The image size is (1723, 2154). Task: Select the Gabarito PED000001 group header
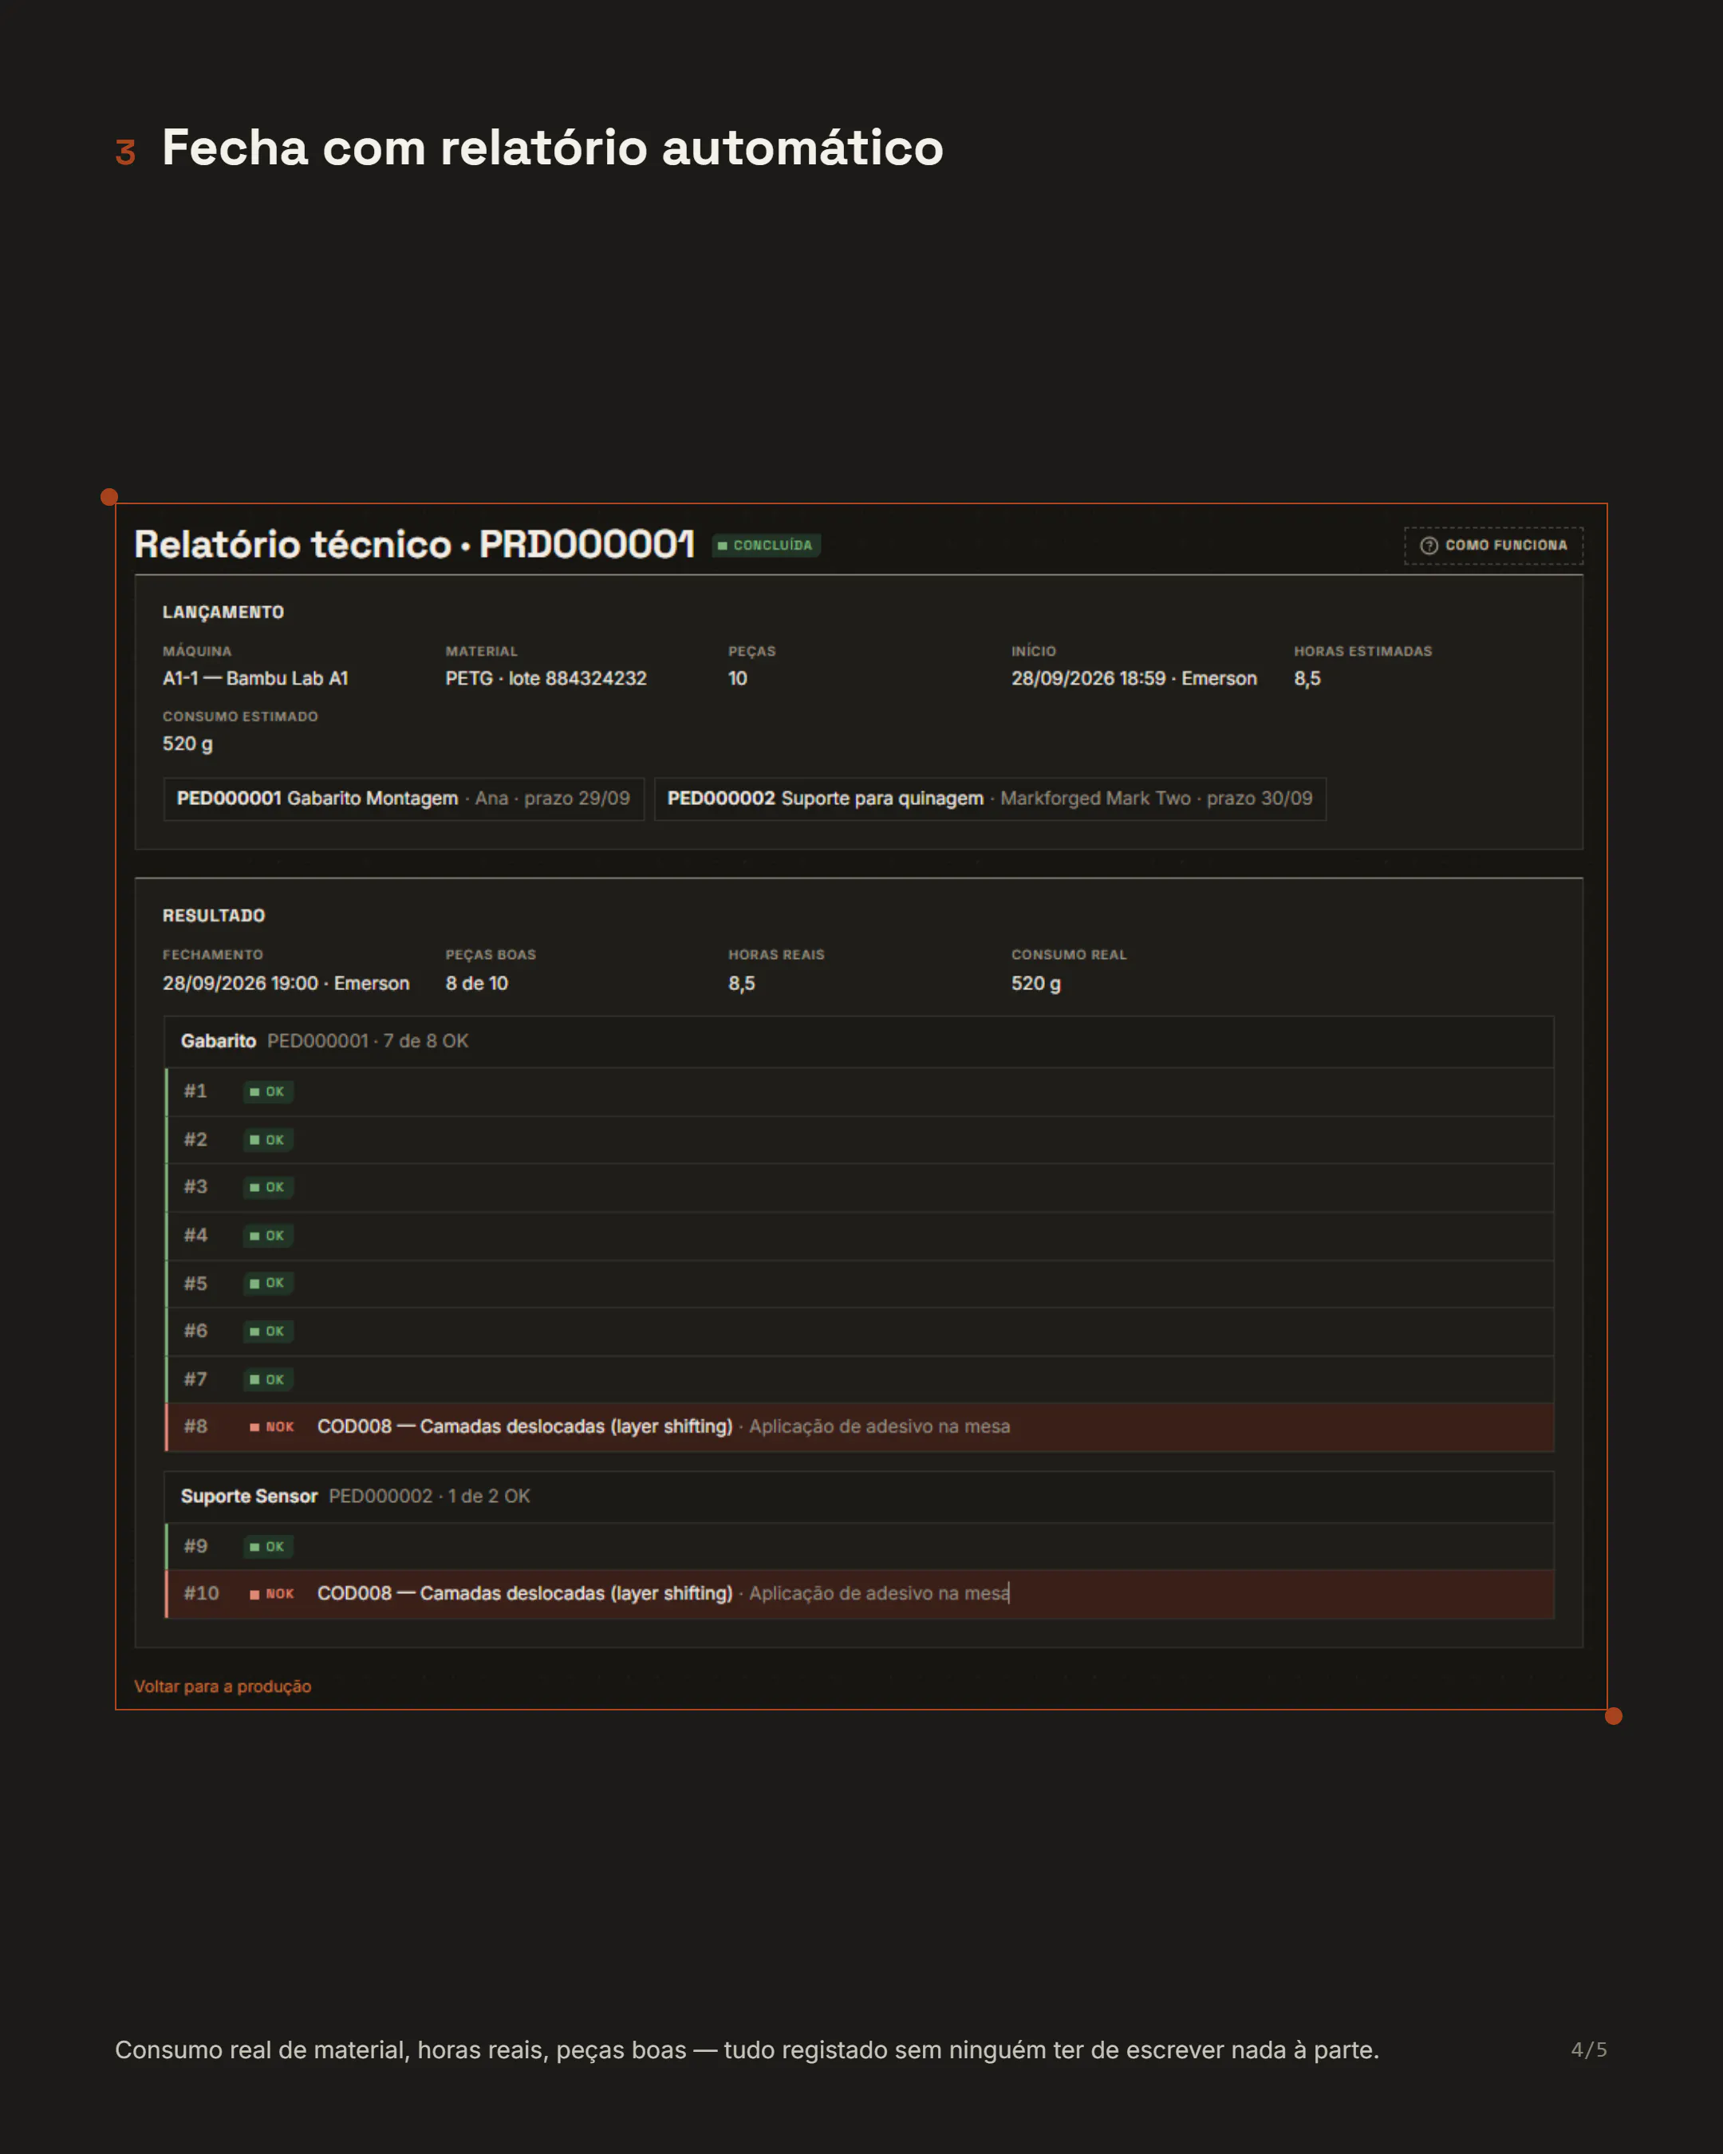click(859, 1041)
